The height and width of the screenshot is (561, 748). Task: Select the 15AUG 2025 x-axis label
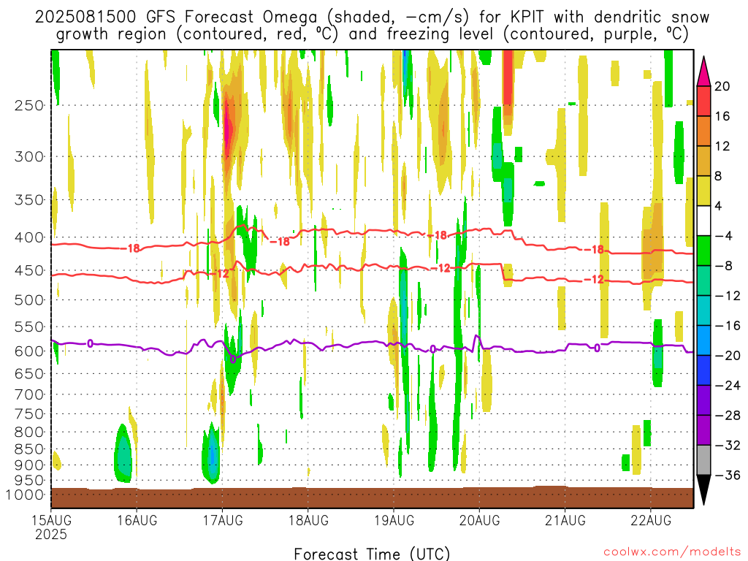[52, 527]
